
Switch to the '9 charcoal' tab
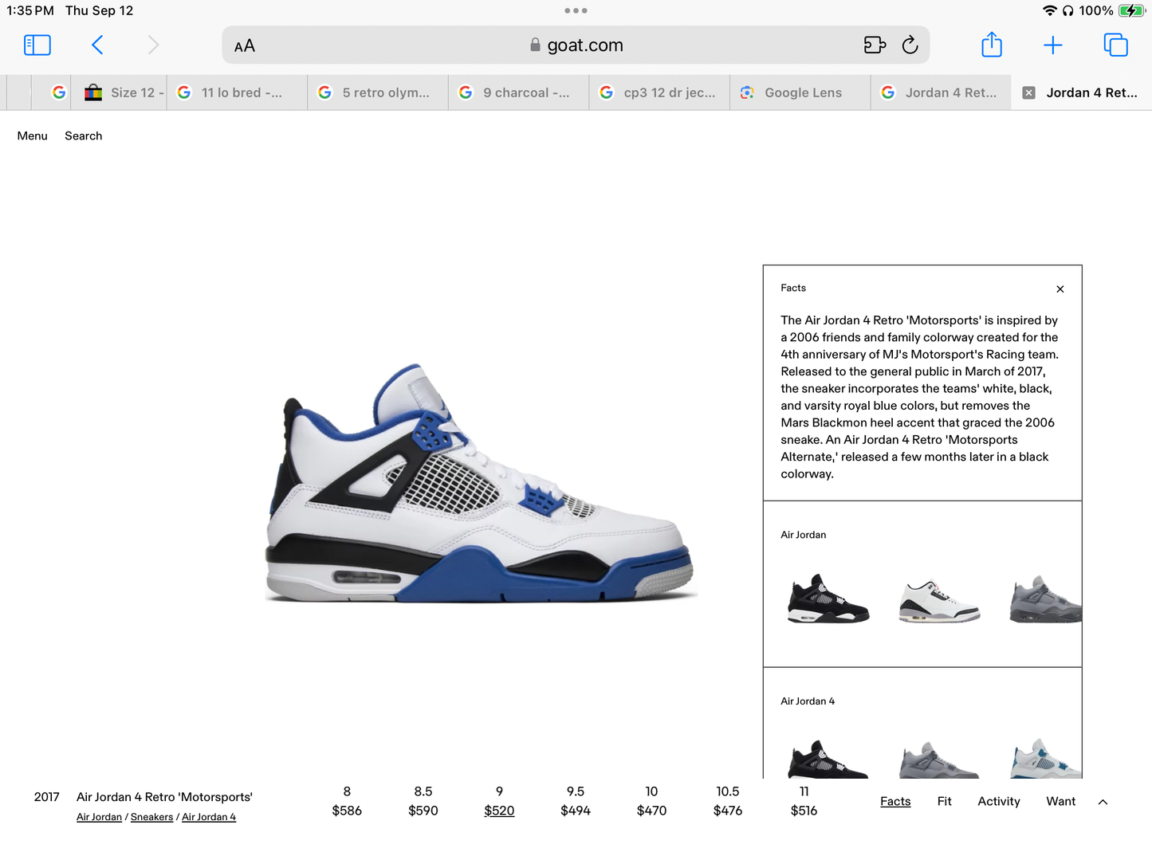coord(519,92)
